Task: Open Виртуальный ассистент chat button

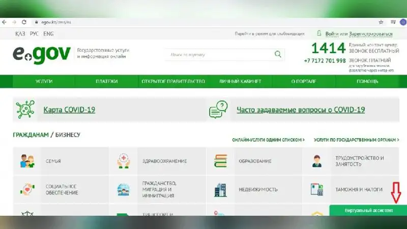Action: tap(368, 210)
